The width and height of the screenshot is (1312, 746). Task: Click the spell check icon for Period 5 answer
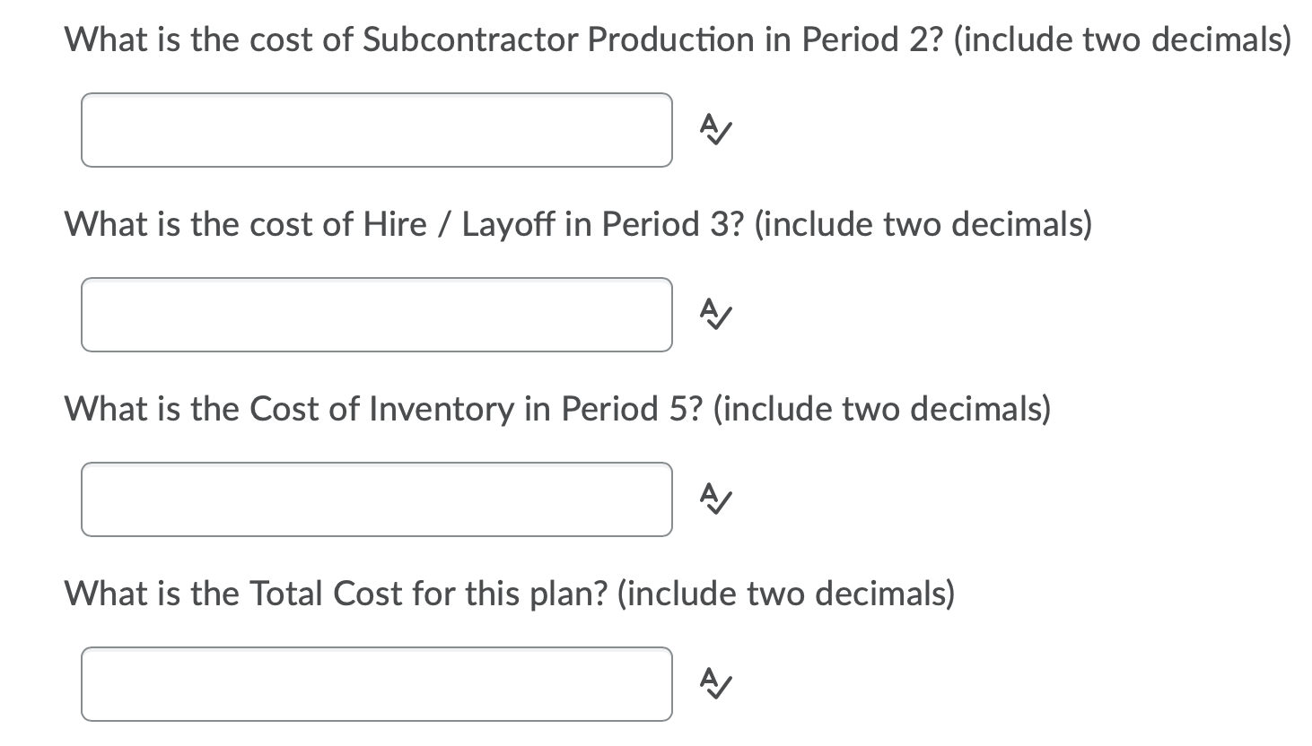tap(713, 500)
